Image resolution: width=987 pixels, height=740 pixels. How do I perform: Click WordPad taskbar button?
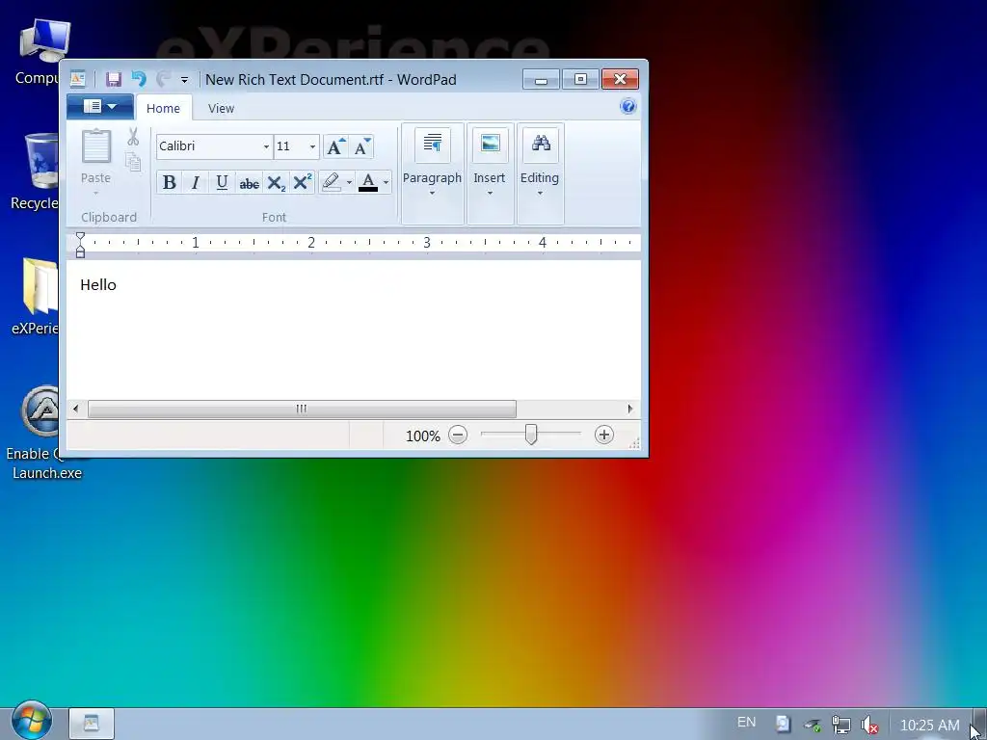tap(92, 723)
